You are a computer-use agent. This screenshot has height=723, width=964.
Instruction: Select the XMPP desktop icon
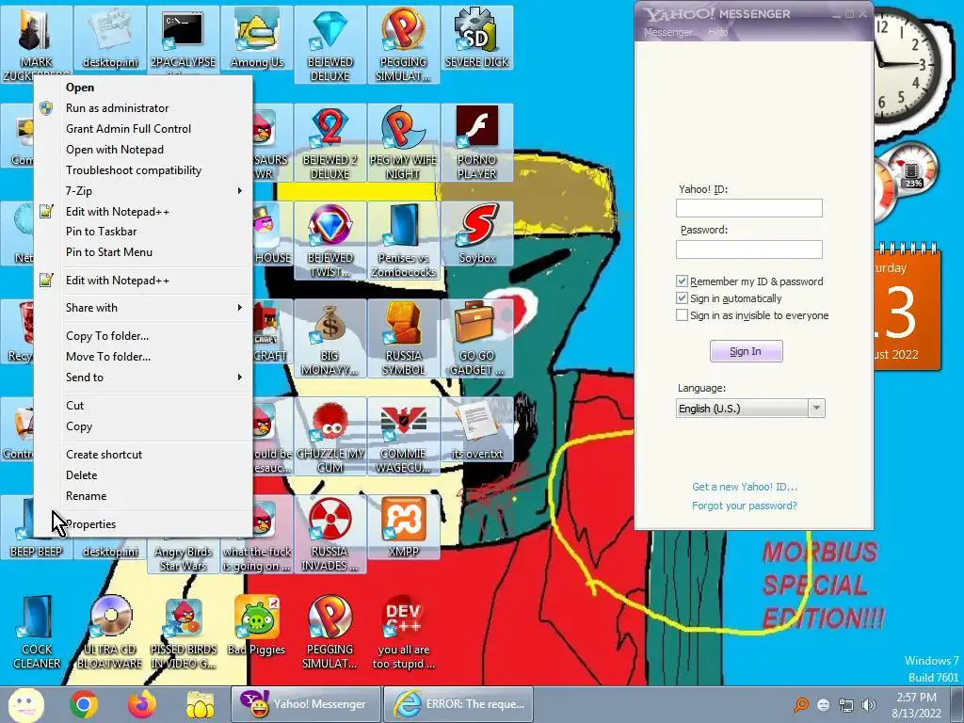[x=404, y=527]
